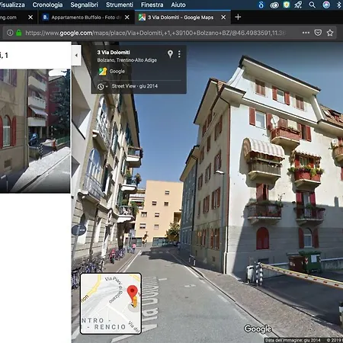This screenshot has height=343, width=343.
Task: Click the location pin icon in Street View card
Action: click(170, 53)
